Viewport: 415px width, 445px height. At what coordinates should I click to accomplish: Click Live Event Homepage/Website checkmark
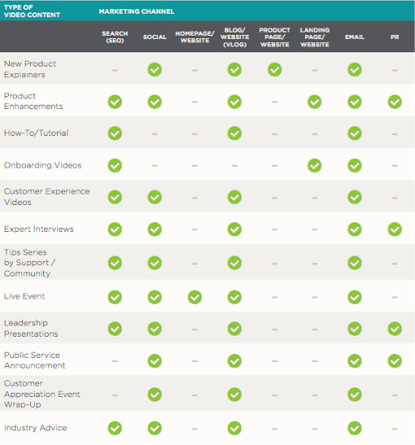coord(194,297)
